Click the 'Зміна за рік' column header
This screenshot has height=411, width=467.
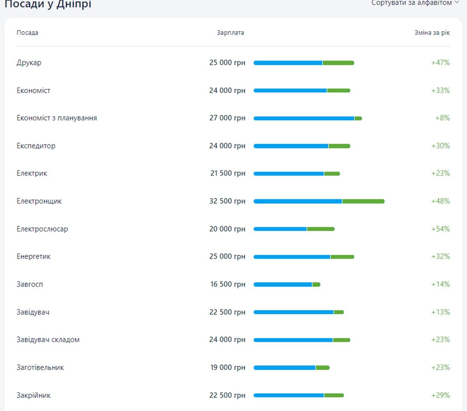[x=432, y=33]
